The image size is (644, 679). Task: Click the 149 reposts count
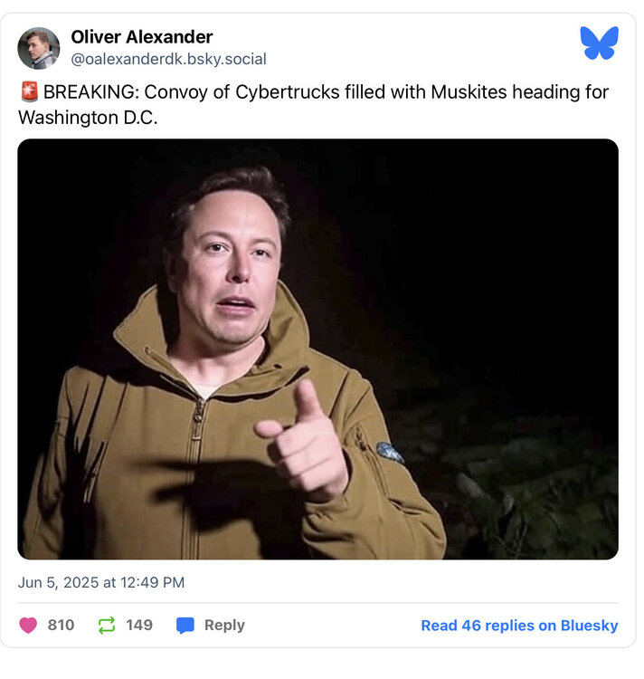[139, 626]
